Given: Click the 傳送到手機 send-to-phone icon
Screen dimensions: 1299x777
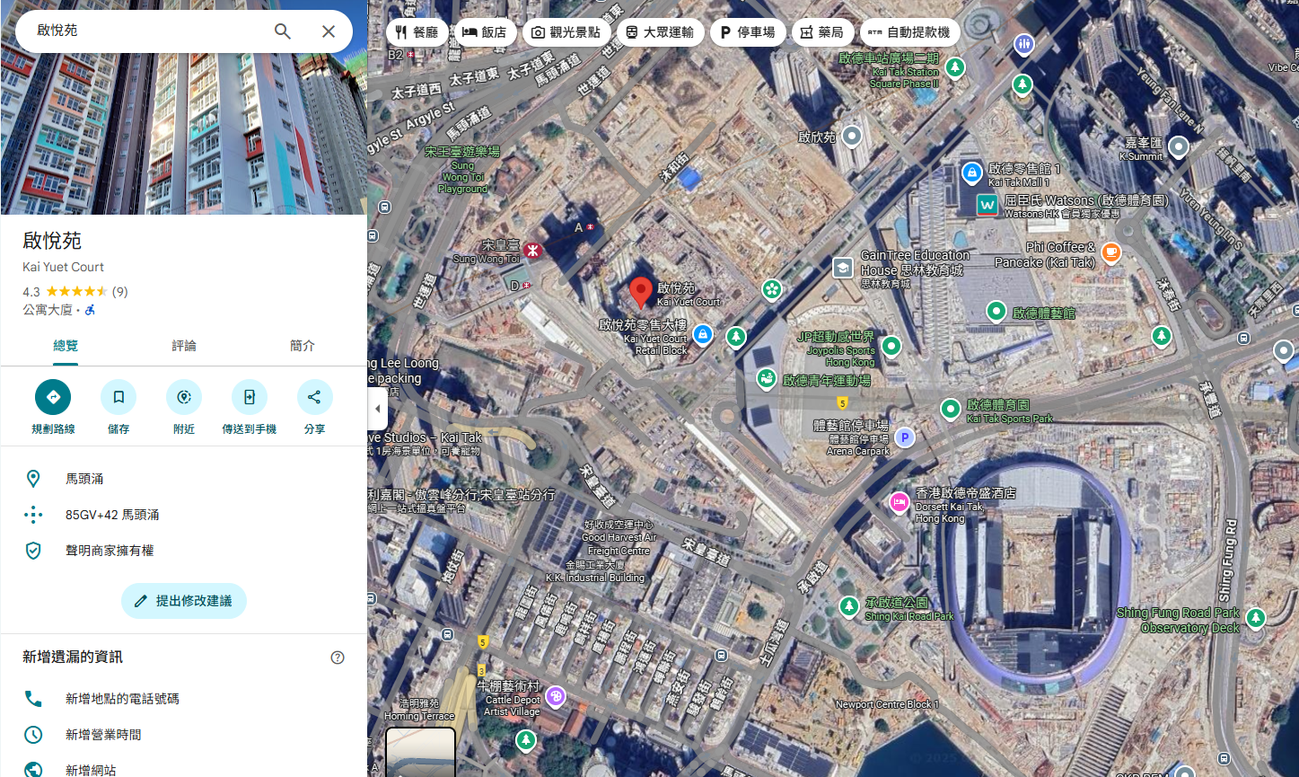Looking at the screenshot, I should pyautogui.click(x=249, y=396).
